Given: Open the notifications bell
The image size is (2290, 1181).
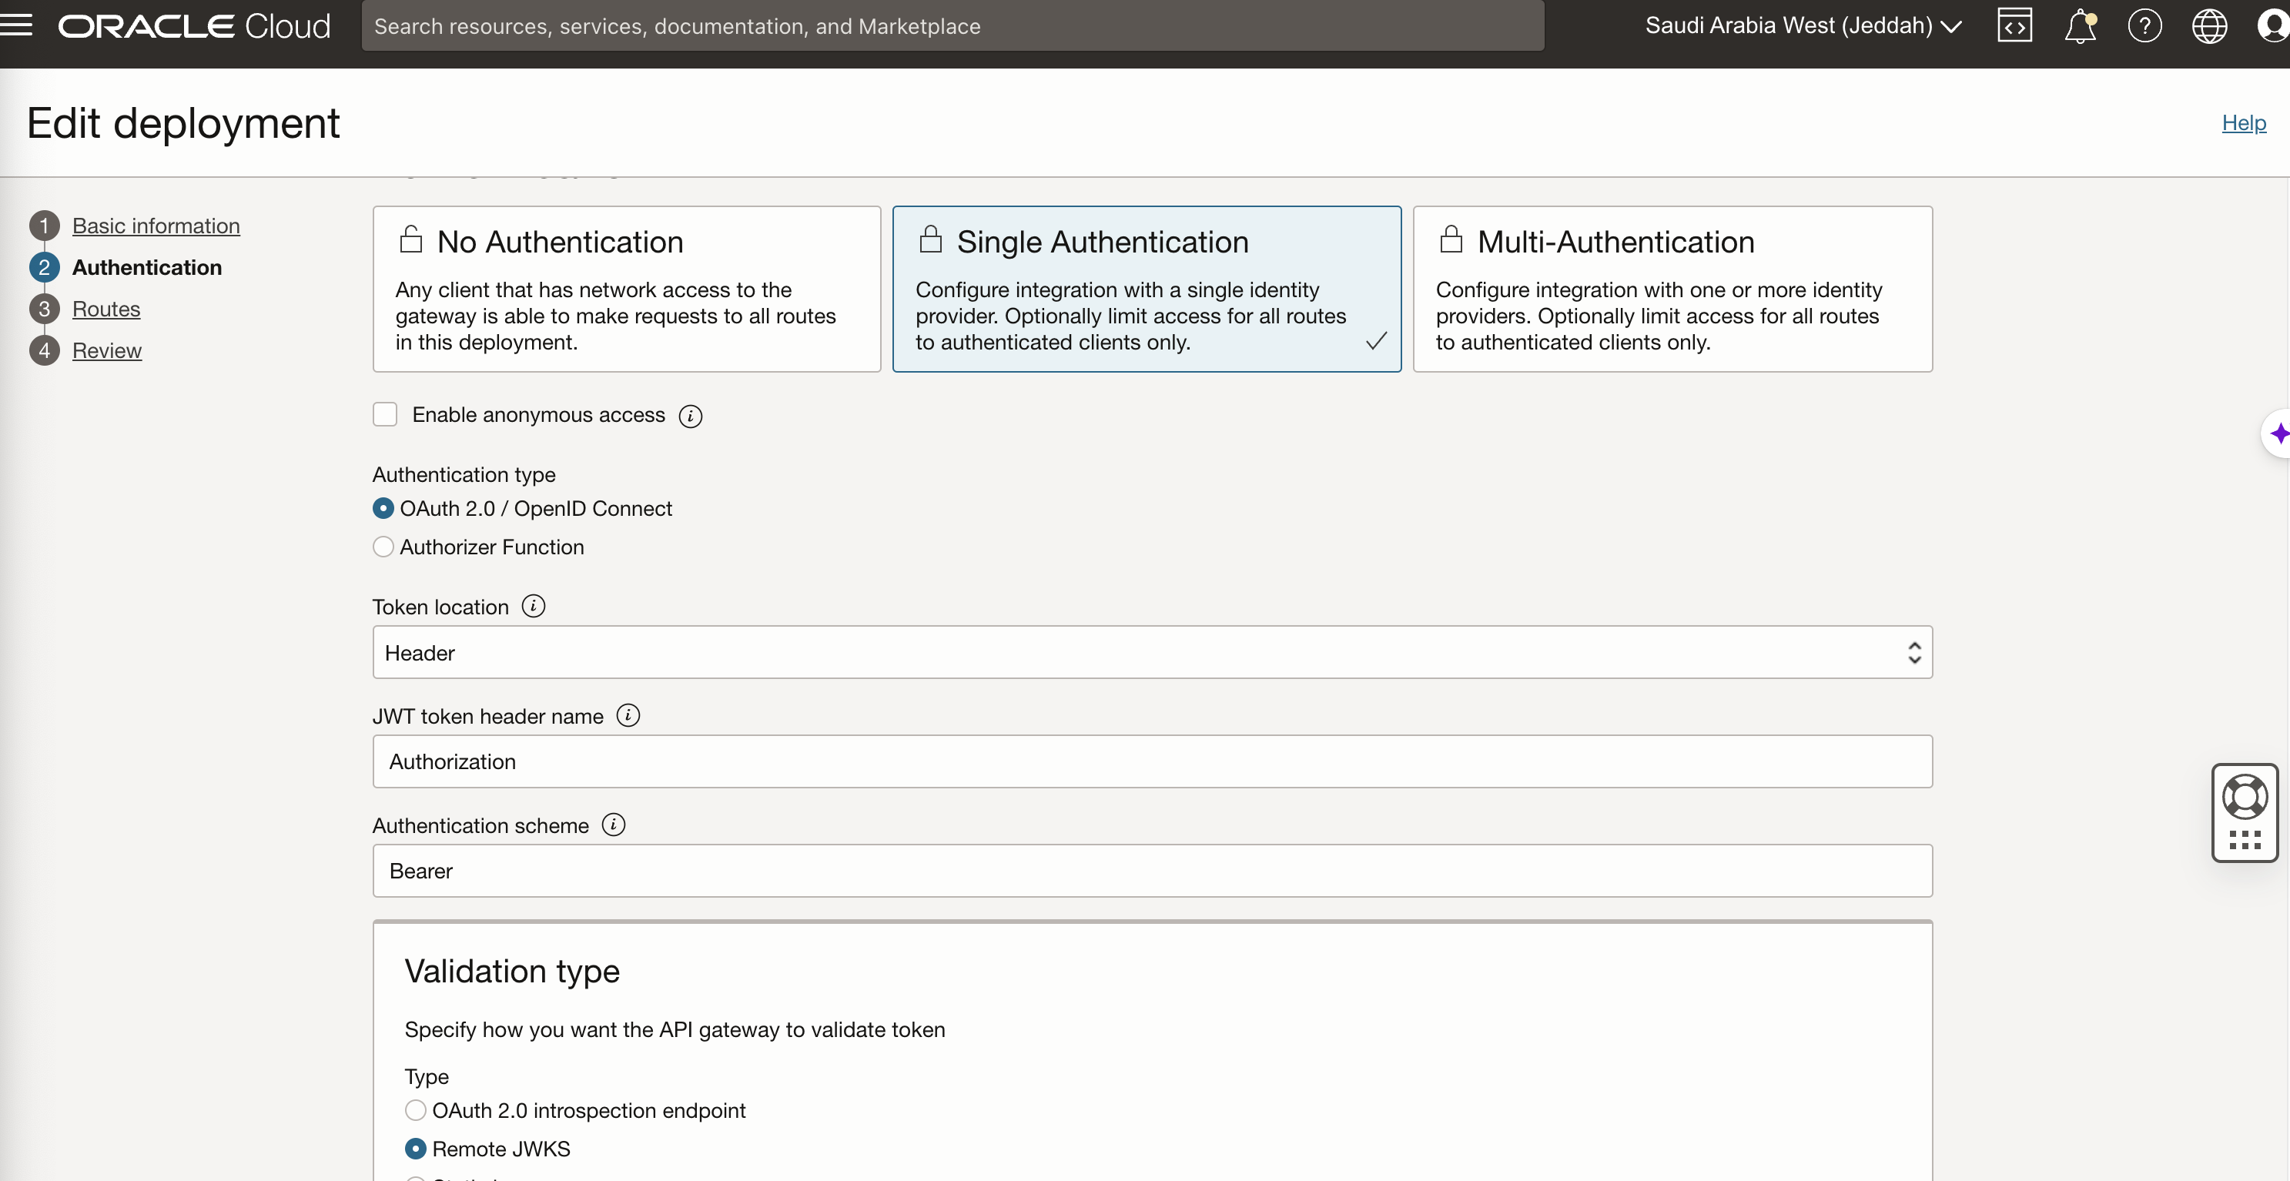Looking at the screenshot, I should [2079, 25].
